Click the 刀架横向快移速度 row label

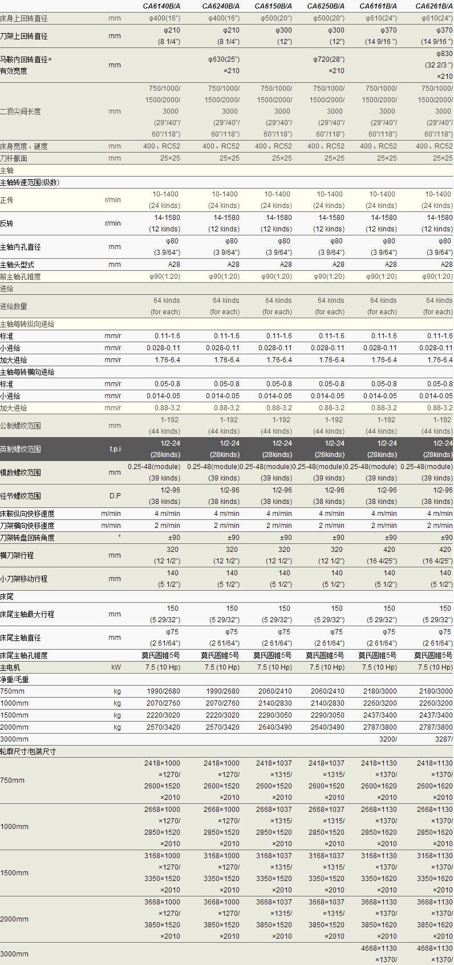tap(27, 526)
